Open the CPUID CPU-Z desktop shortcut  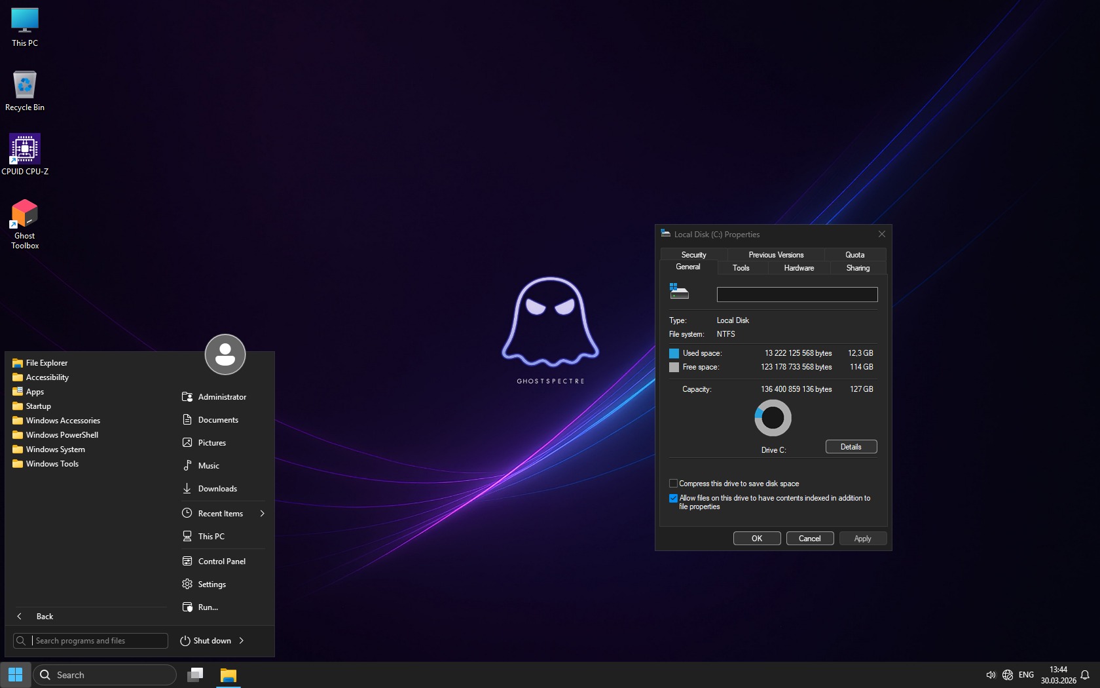25,150
